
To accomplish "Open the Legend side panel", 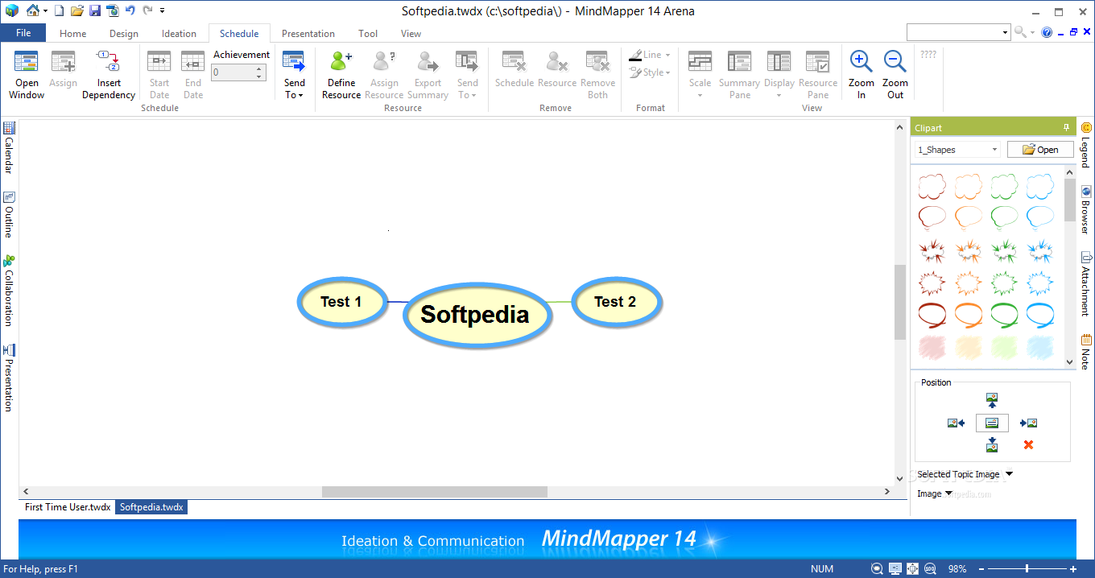I will [1086, 145].
